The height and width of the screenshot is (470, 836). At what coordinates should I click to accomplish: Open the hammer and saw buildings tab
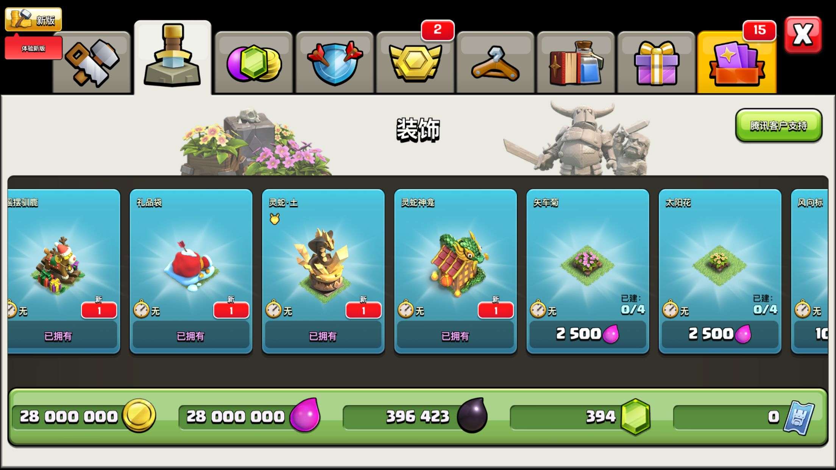[92, 63]
